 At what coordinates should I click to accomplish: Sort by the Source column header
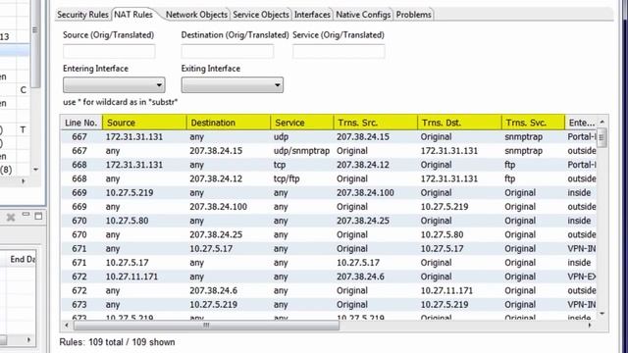(144, 123)
